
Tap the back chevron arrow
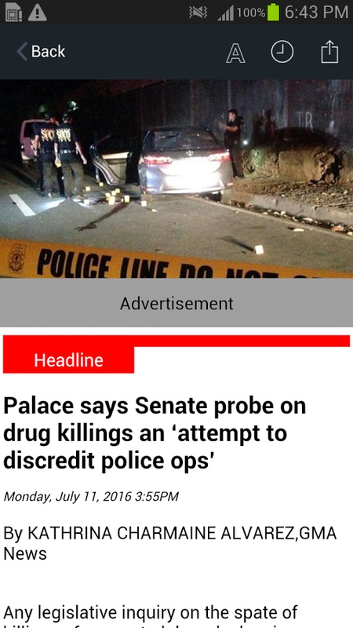coord(22,52)
